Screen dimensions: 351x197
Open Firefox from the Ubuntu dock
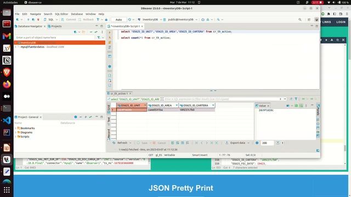coord(7,84)
